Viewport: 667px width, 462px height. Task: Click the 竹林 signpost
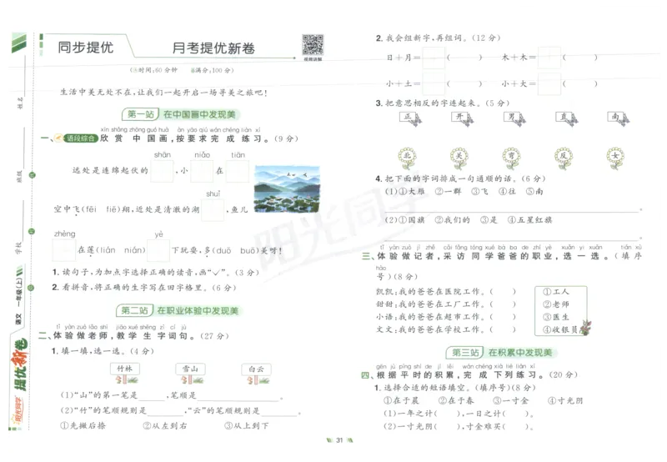[125, 373]
